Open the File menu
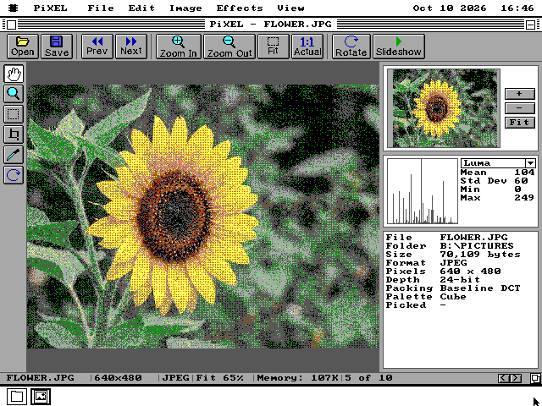Image resolution: width=542 pixels, height=406 pixels. (101, 8)
